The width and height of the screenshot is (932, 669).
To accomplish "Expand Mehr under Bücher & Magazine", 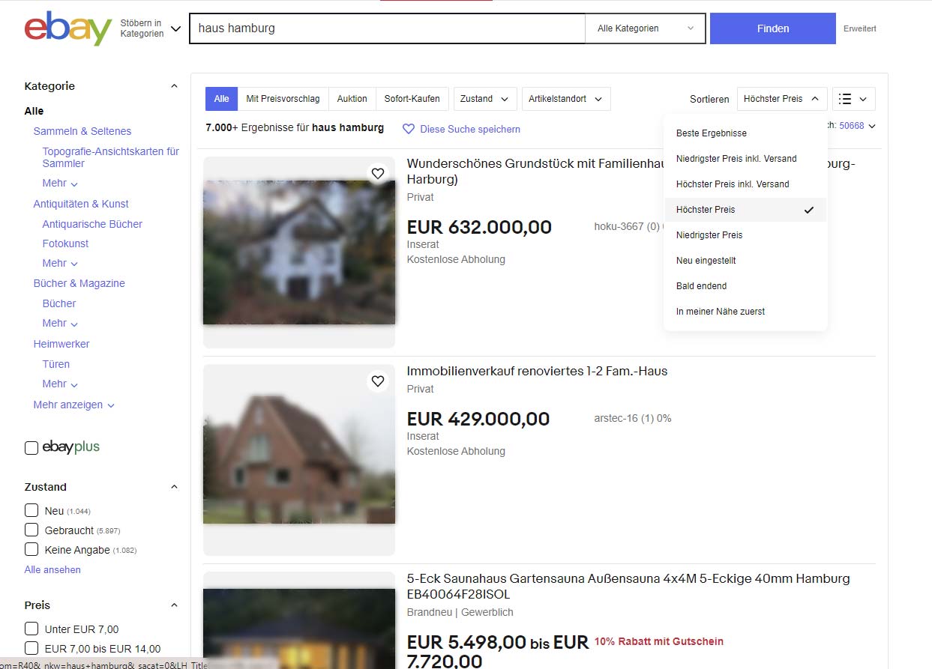I will pyautogui.click(x=60, y=323).
